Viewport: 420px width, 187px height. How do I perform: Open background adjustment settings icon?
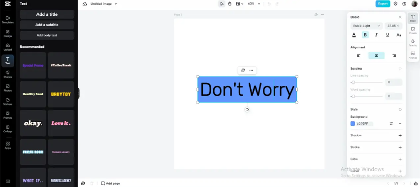391,124
